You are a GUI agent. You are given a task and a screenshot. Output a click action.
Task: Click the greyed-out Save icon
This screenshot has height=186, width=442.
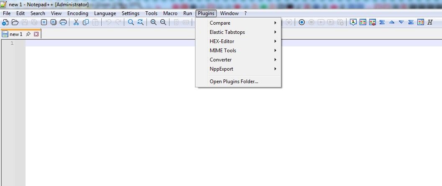[25, 23]
